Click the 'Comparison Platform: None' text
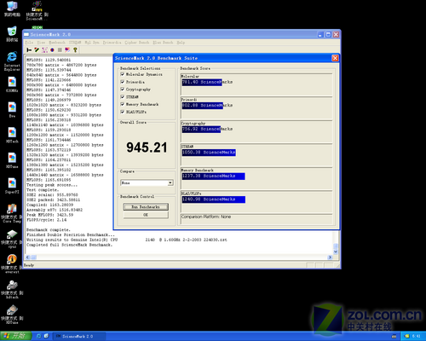This screenshot has width=426, height=341. [206, 217]
